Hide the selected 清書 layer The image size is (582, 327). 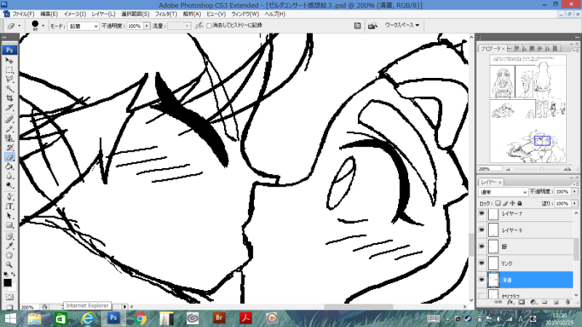482,280
